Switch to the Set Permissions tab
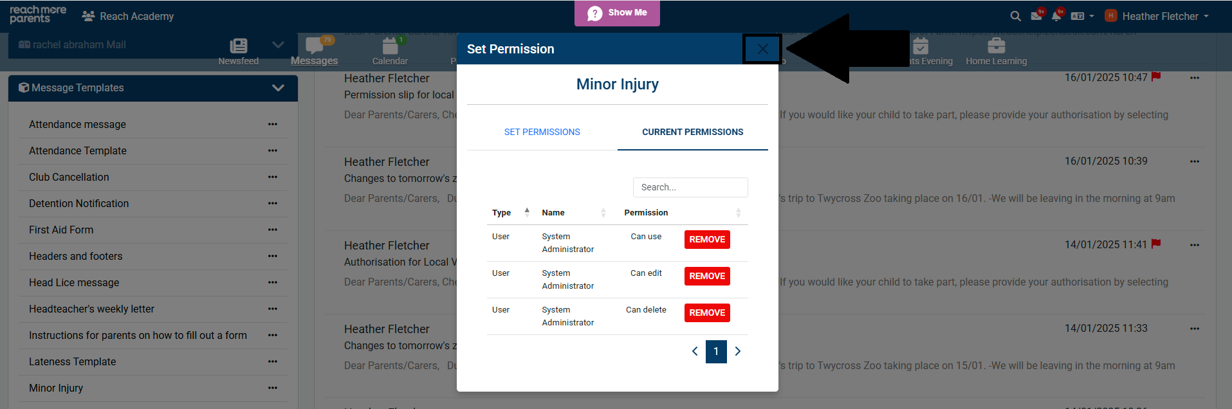Screen dimensions: 1232x409 point(542,132)
